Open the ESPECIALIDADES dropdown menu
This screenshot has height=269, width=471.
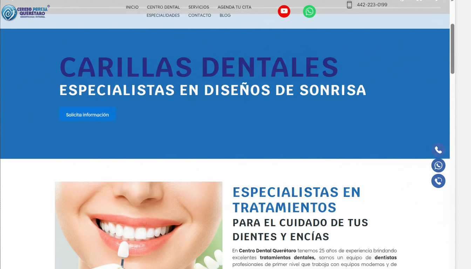(163, 15)
